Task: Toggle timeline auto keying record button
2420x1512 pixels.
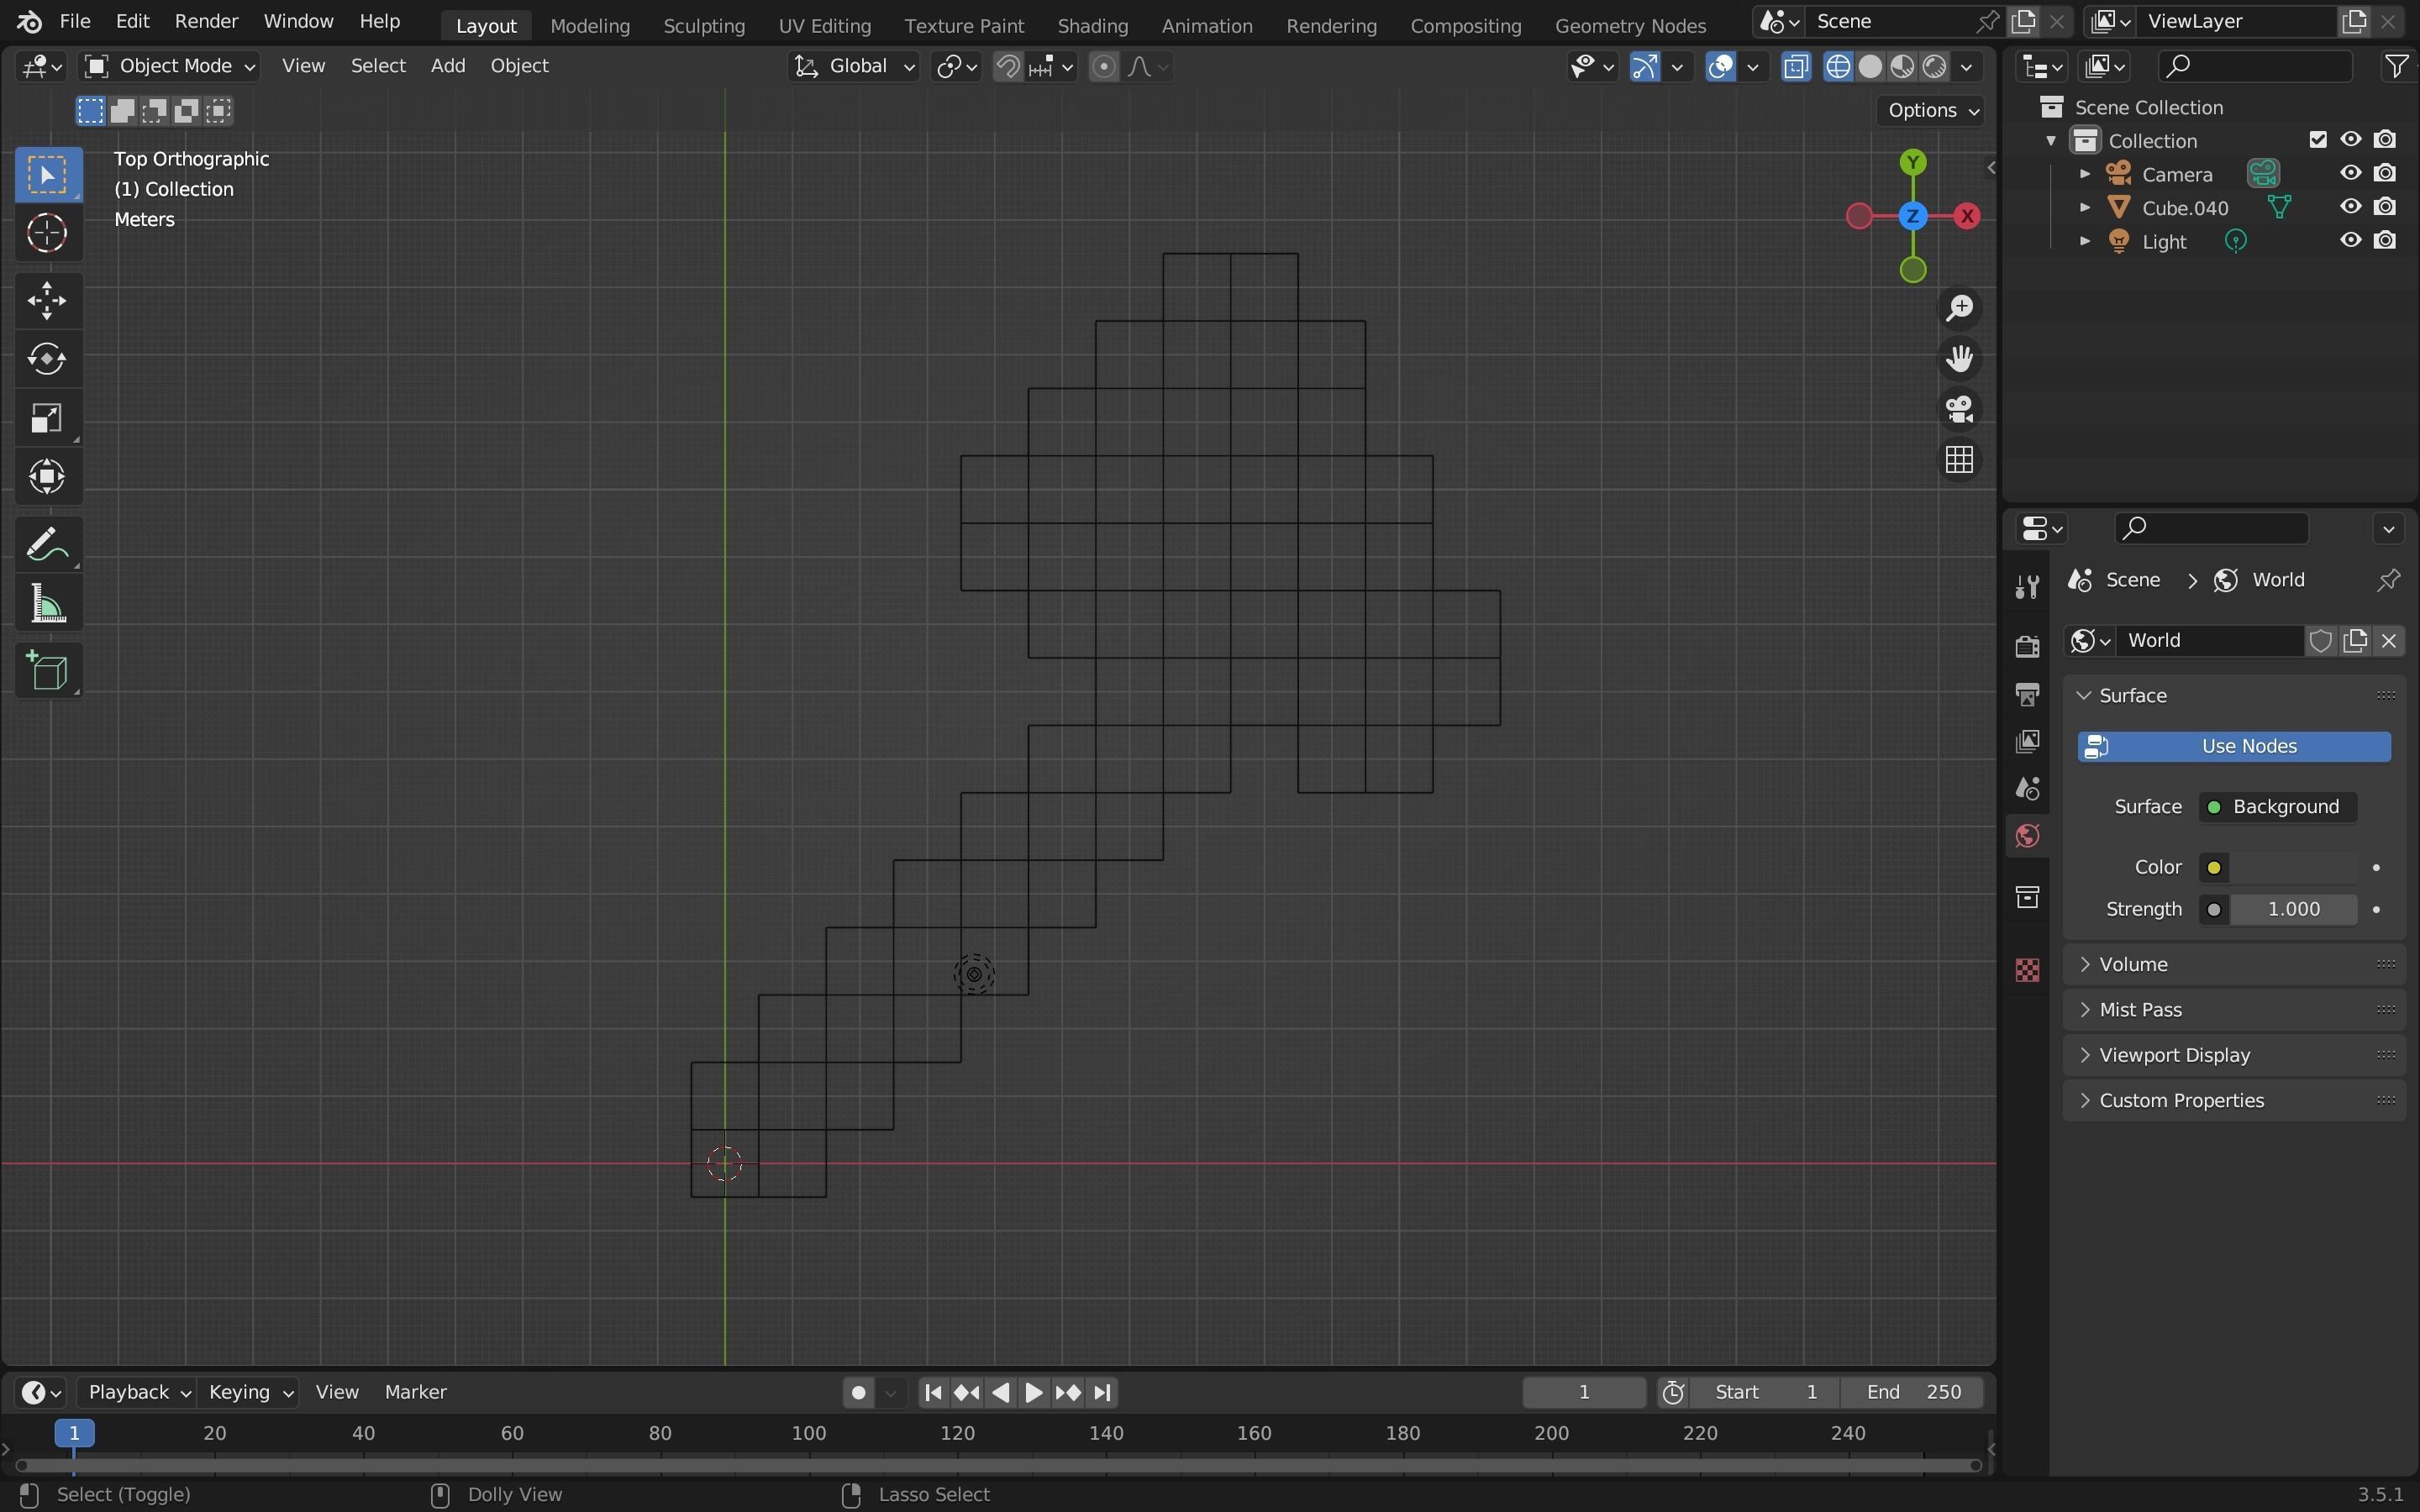Action: pos(858,1392)
